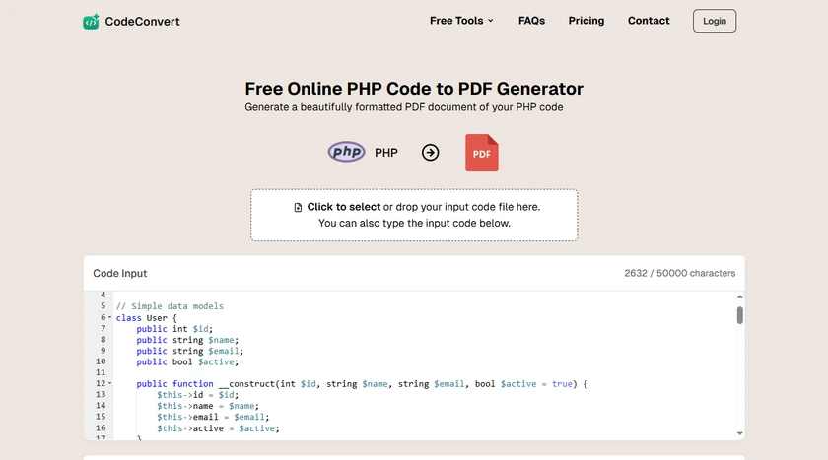Click the '$this->name = $name;' code line
Image resolution: width=828 pixels, height=460 pixels.
(208, 406)
